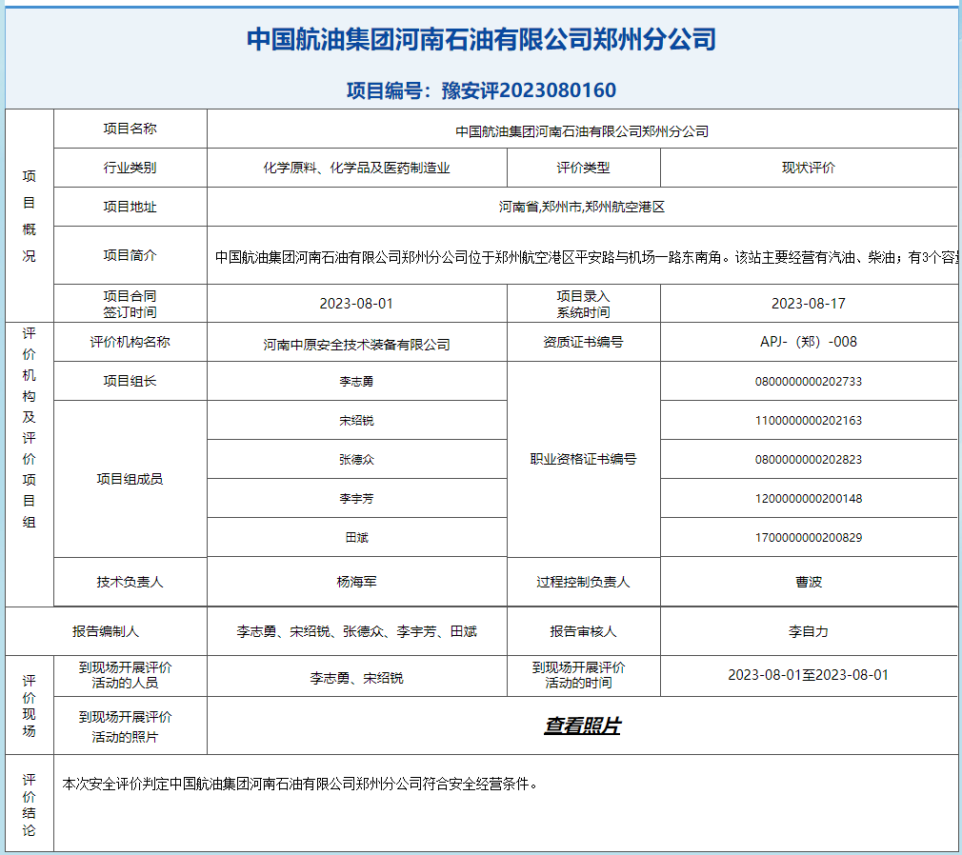
Task: Click the 现状评价 evaluation type value
Action: [808, 168]
